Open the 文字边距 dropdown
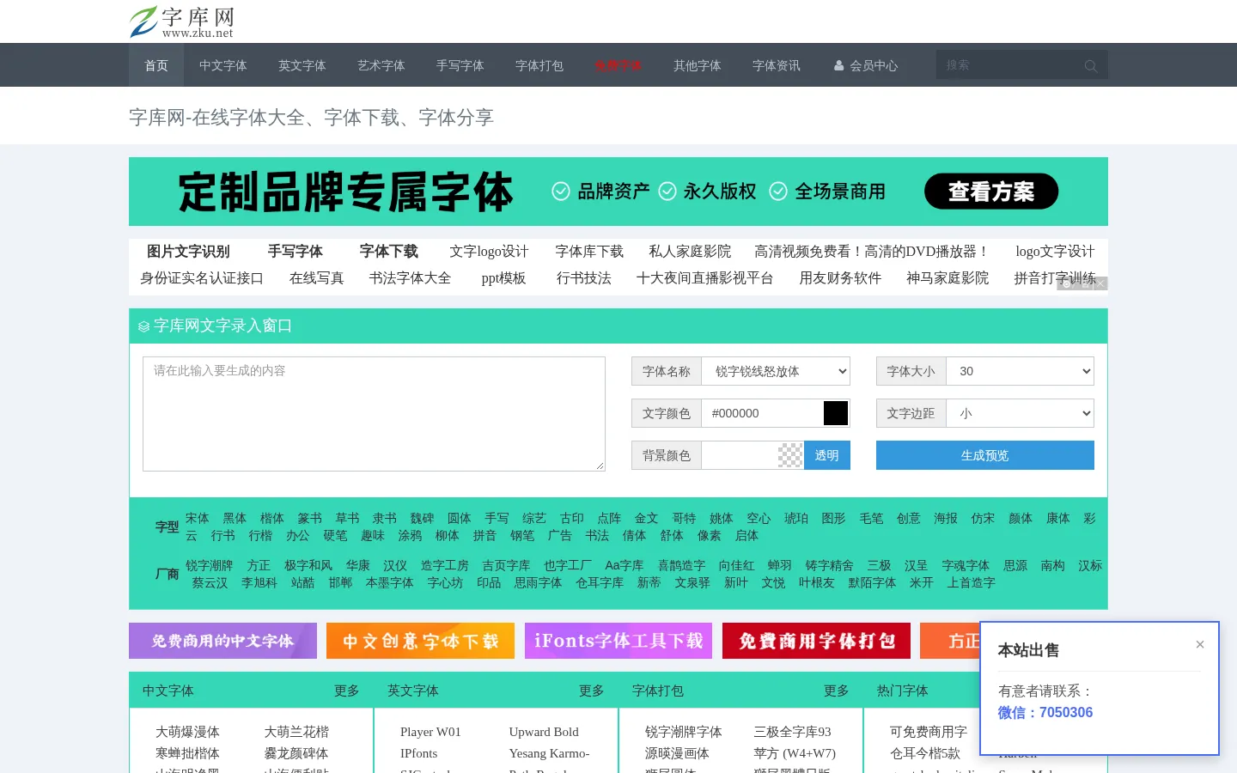Image resolution: width=1237 pixels, height=773 pixels. [x=1020, y=413]
